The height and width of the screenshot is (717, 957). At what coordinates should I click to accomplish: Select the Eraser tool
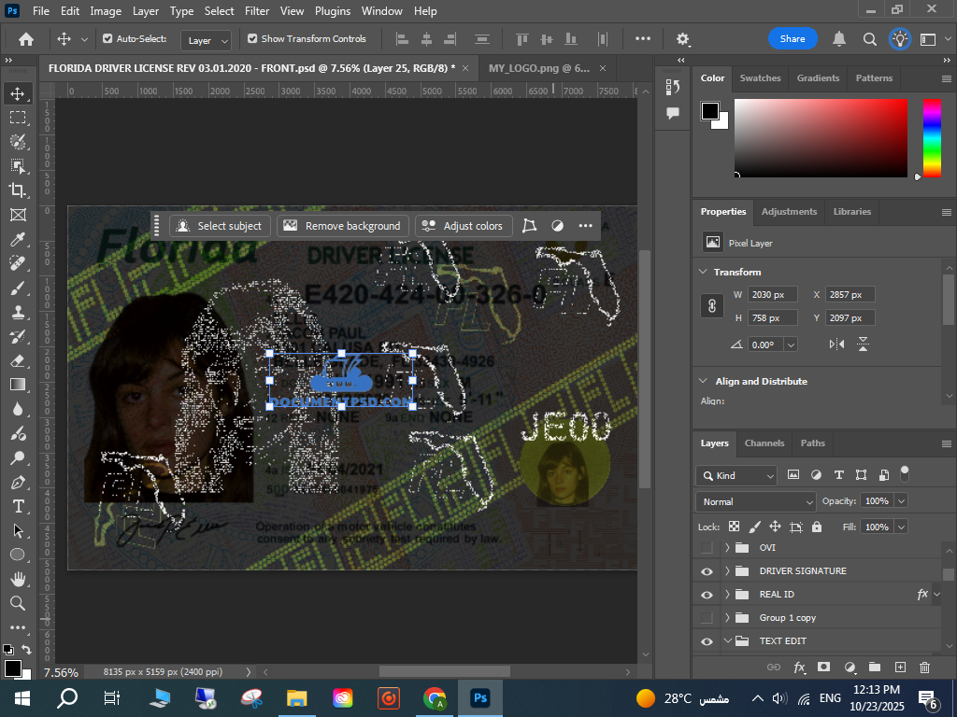click(18, 360)
